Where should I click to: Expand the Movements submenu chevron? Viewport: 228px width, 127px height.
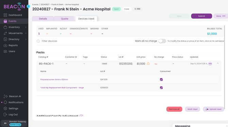[x=26, y=33]
